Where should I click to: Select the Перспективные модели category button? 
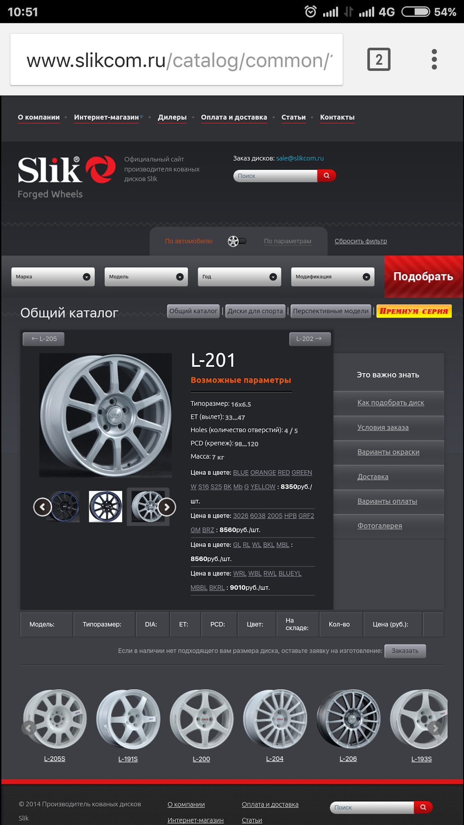[331, 311]
